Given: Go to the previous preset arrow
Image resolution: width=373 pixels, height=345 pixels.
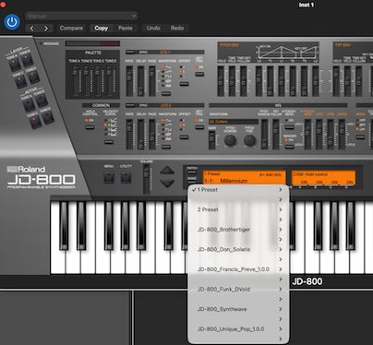Looking at the screenshot, I should coord(32,29).
